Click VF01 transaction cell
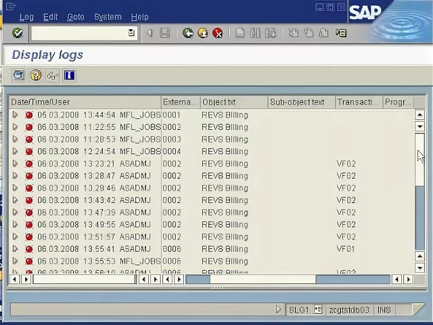The width and height of the screenshot is (433, 325). point(345,249)
